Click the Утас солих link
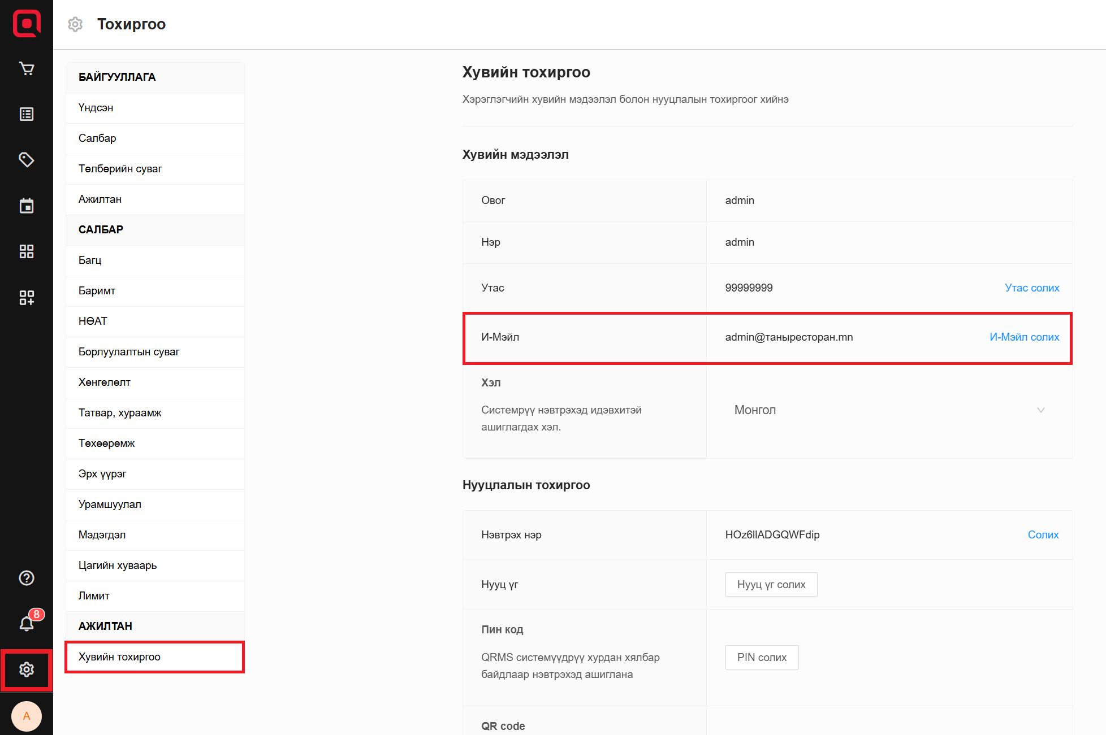The width and height of the screenshot is (1106, 735). (x=1031, y=288)
